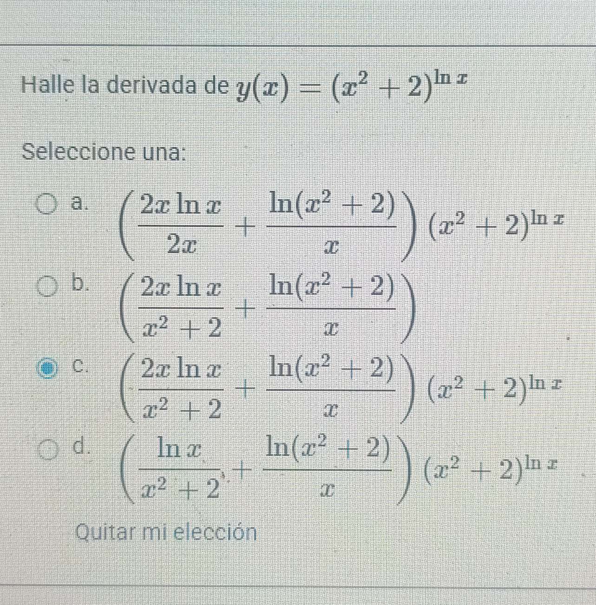Click the ln(x²+2) over x fraction in option b
The height and width of the screenshot is (605, 596).
330,304
